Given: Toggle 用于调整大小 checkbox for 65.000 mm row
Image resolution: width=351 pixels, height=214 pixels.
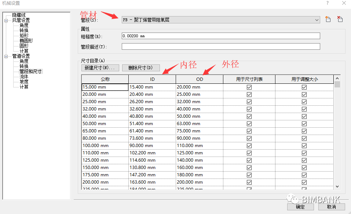Looking at the screenshot, I should 304,131.
